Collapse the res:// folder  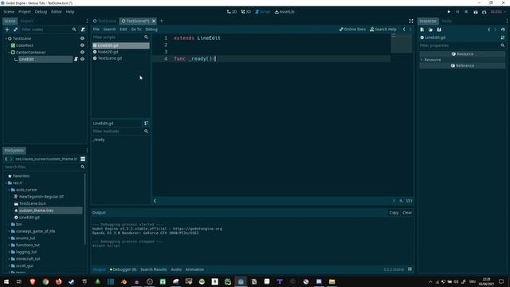click(6, 183)
